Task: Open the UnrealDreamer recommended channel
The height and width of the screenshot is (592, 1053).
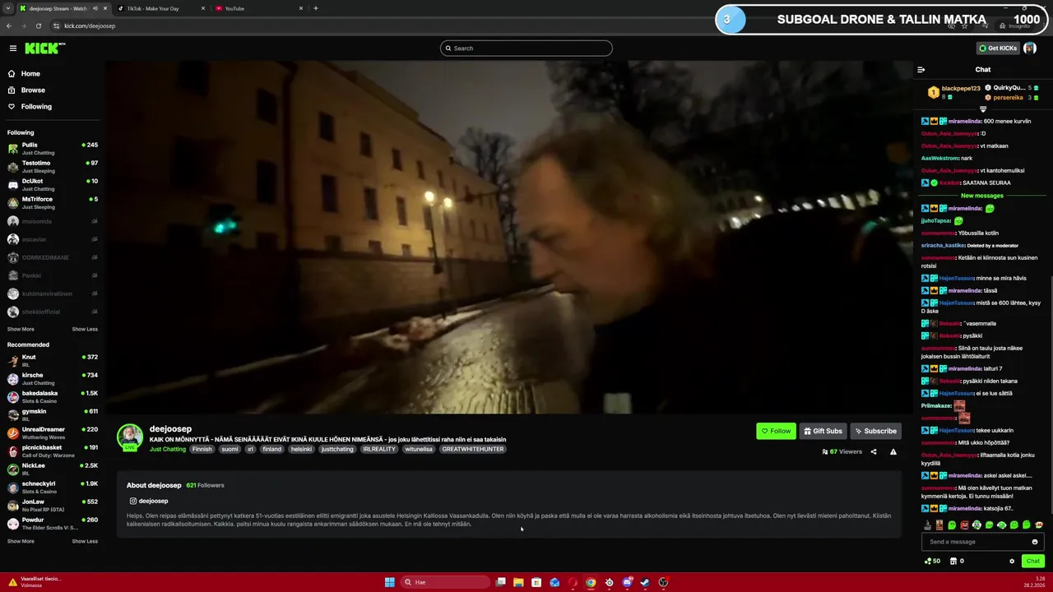Action: [x=53, y=432]
